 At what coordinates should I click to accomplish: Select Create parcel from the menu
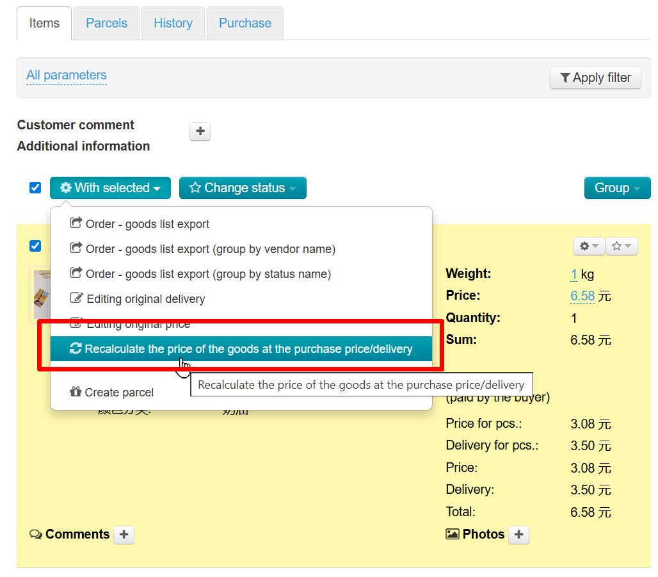coord(112,393)
